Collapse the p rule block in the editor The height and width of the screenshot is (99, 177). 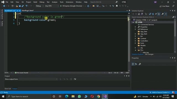(17, 14)
